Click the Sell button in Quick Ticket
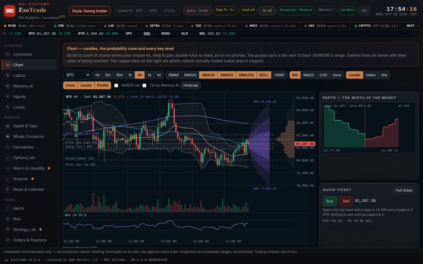Screen dimensions: 423x264 coord(346,201)
